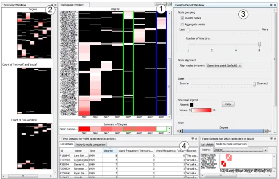This screenshot has width=279, height=179.
Task: Click the green-outlined 1999 heat map column
Action: point(128,63)
